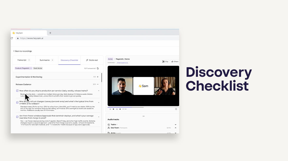Click the address bar URL field
288x161 pixels.
[x=97, y=38]
